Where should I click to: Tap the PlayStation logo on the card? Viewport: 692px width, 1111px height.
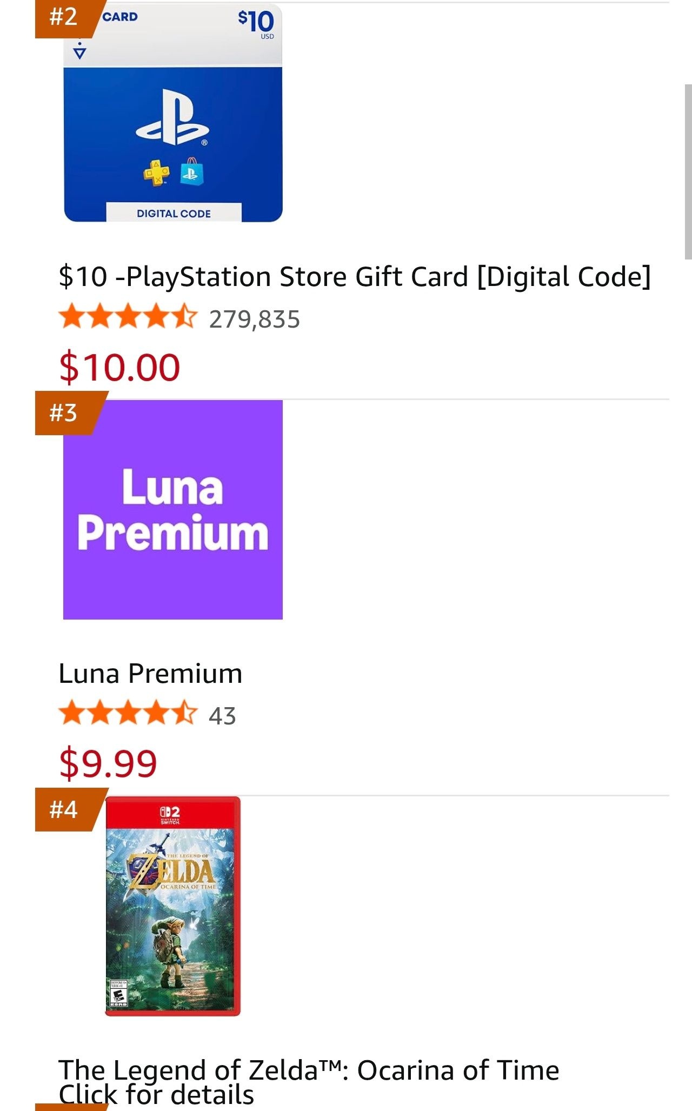[173, 117]
